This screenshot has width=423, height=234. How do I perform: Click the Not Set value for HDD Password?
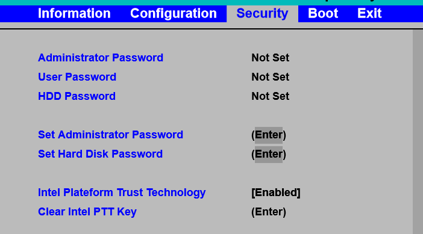pyautogui.click(x=271, y=96)
